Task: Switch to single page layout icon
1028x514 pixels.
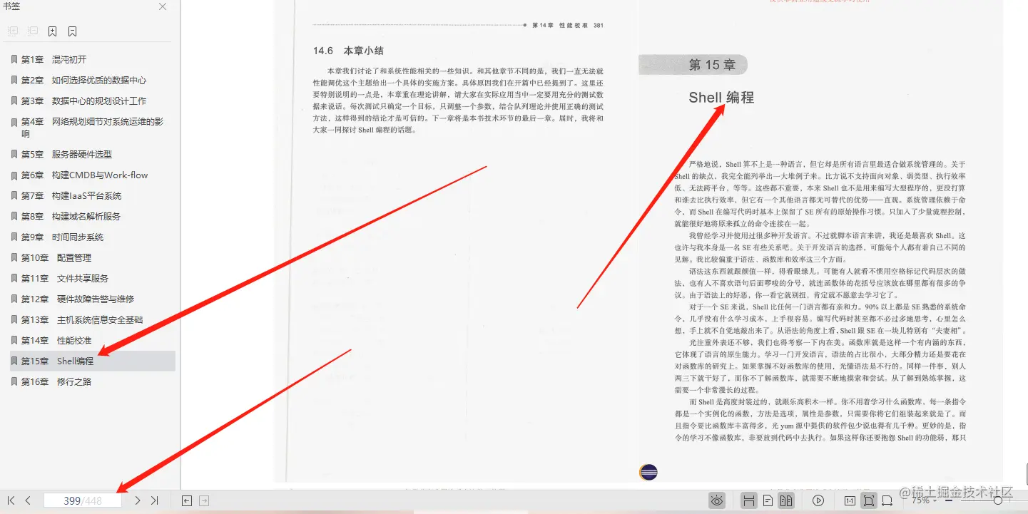Action: coord(768,500)
